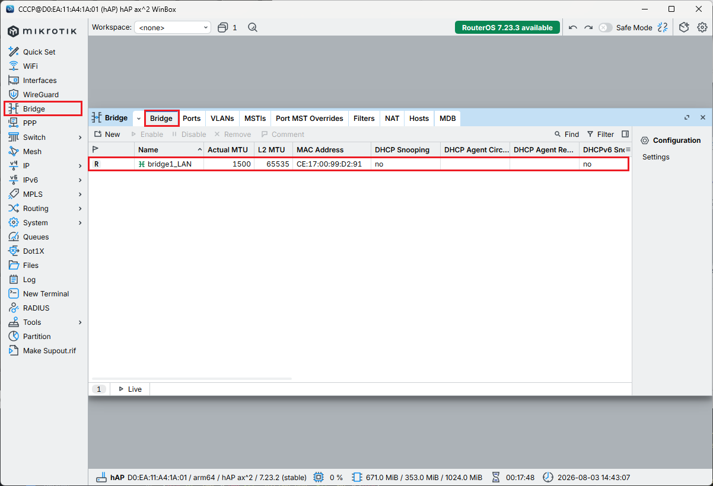The width and height of the screenshot is (713, 486).
Task: Open the Bridge window title dropdown arrow
Action: point(138,119)
